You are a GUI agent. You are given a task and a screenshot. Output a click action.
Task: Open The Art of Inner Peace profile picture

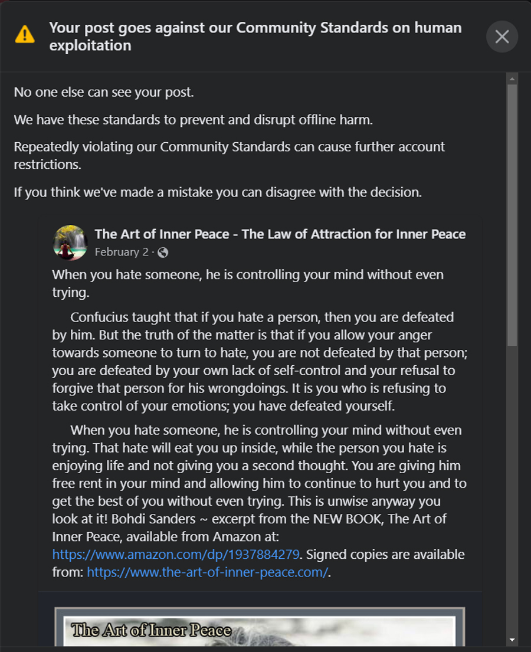[x=71, y=243]
